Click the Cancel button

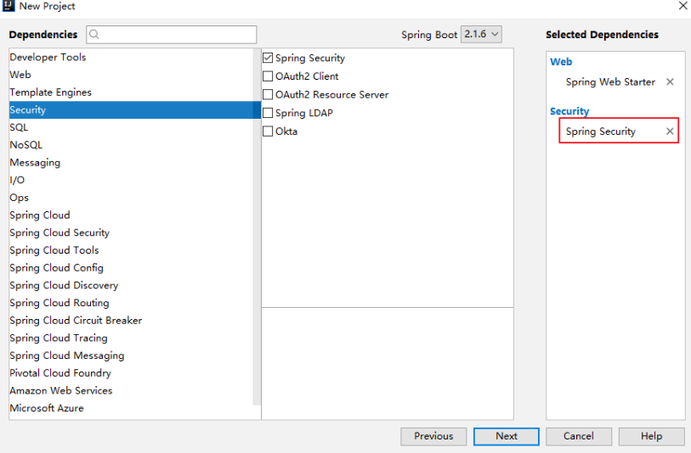579,436
